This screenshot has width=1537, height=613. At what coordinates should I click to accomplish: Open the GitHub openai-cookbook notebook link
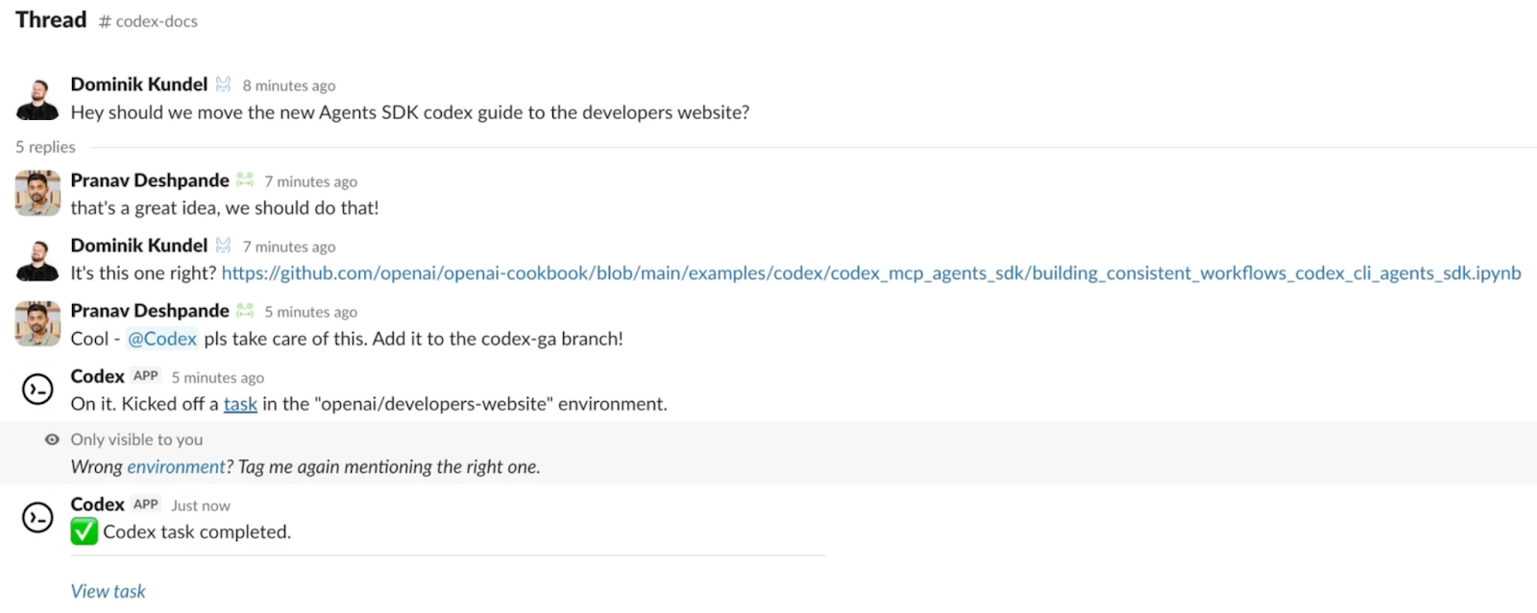(871, 273)
